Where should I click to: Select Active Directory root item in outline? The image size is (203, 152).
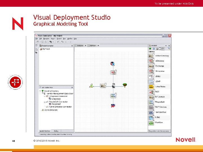tap(51, 110)
